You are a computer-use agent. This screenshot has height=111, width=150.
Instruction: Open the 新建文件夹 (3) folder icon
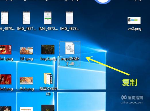coord(48,79)
